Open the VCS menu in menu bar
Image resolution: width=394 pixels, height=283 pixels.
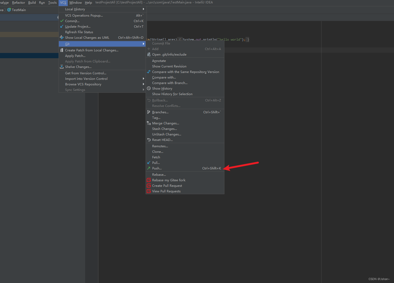coord(63,3)
